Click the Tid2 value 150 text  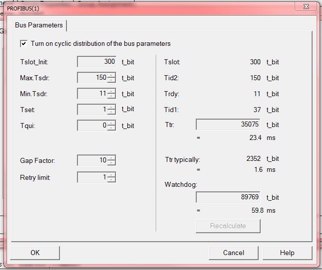[256, 78]
